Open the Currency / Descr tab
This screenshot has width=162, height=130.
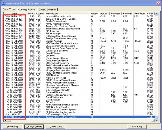tap(27, 10)
